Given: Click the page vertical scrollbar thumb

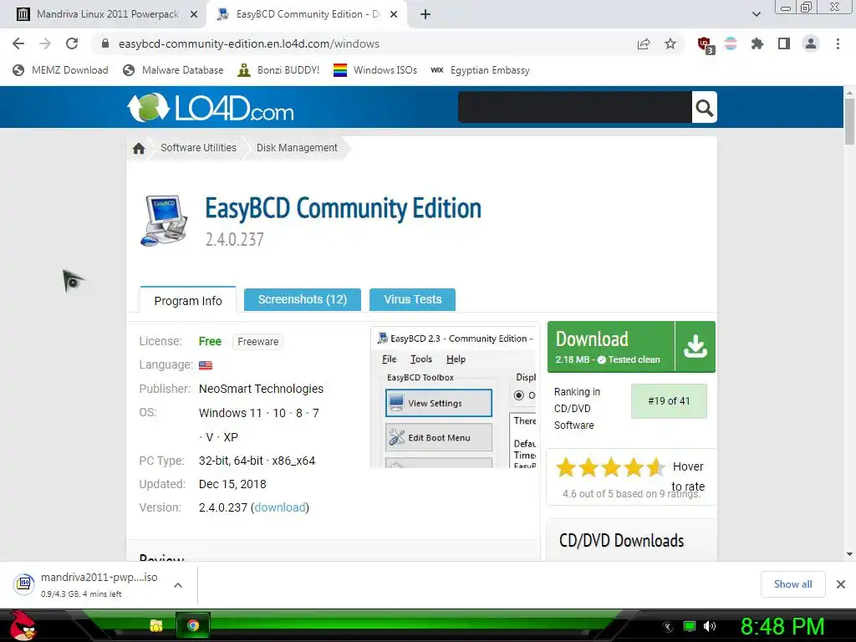Looking at the screenshot, I should (x=849, y=122).
